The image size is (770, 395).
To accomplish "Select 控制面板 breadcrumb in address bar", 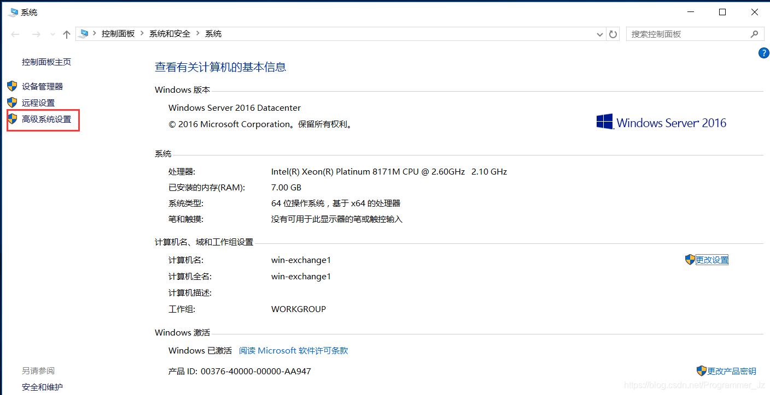I will [118, 34].
